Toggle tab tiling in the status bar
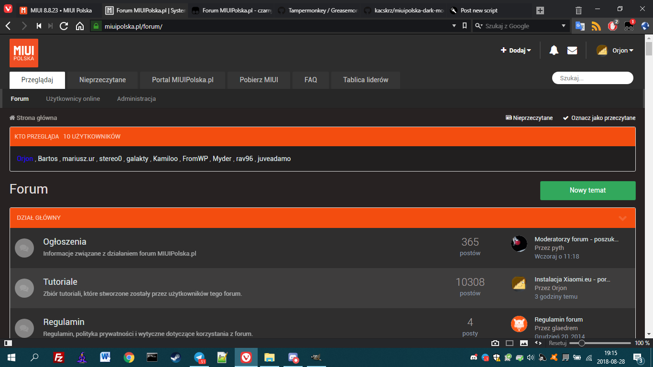 (510, 343)
